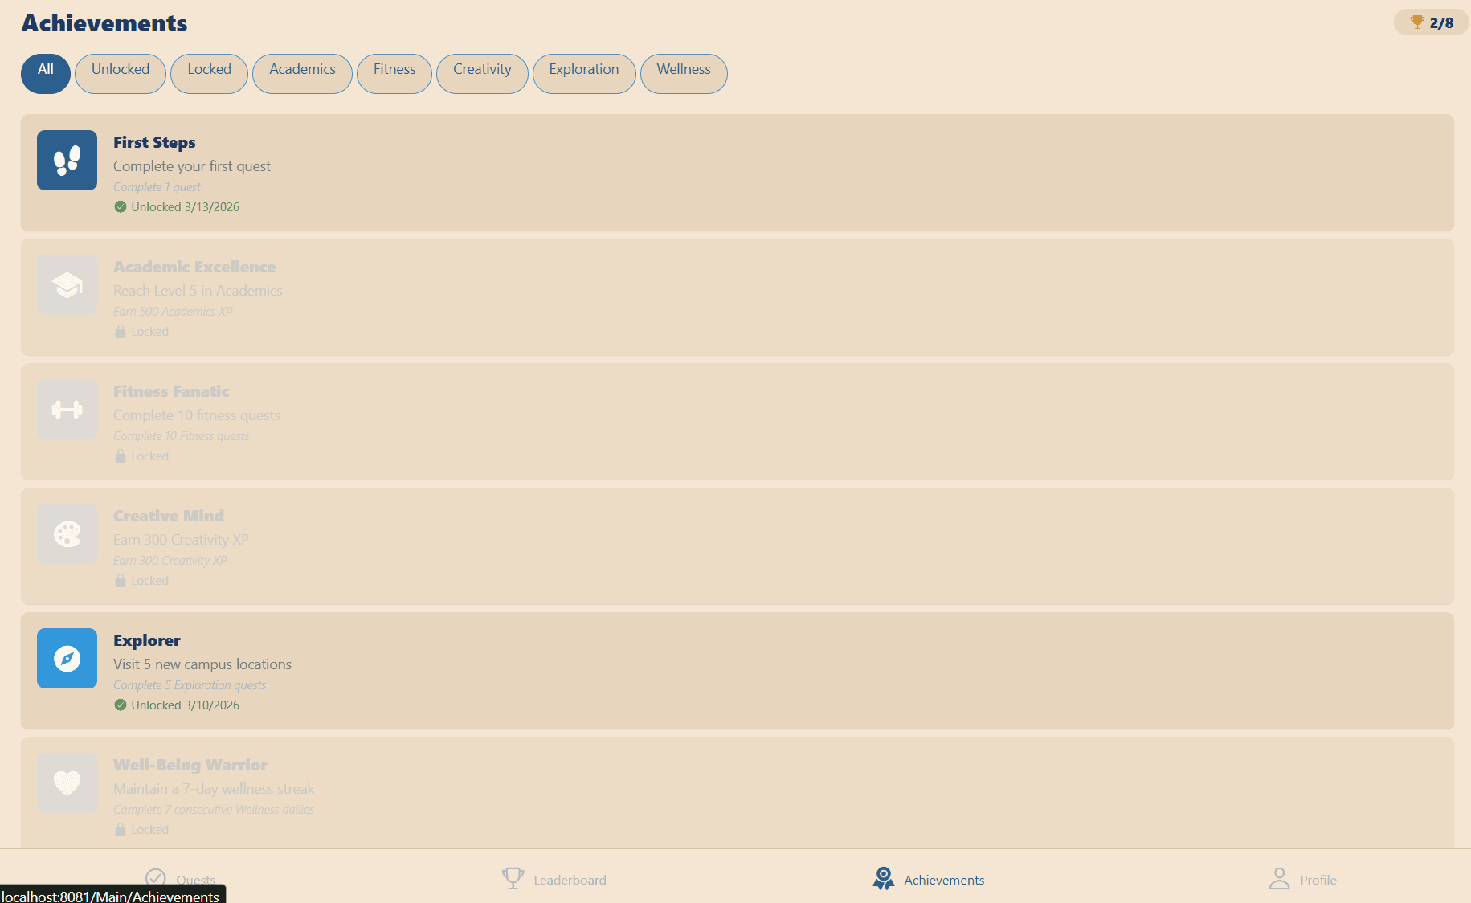Click the Explorer compass icon
The height and width of the screenshot is (903, 1471).
67,659
